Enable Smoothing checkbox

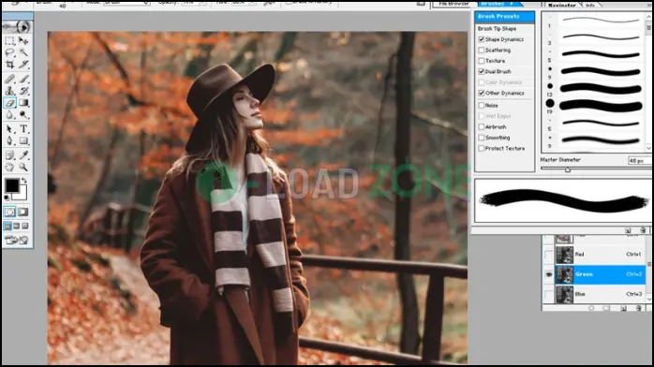(482, 138)
